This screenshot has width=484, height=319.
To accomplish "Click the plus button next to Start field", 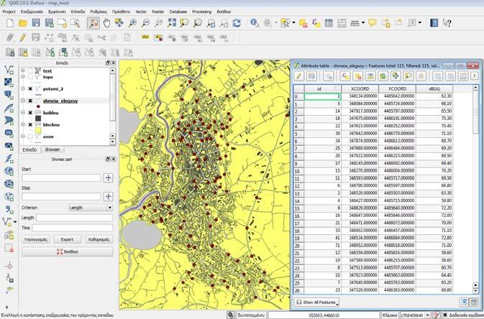I will tap(109, 177).
